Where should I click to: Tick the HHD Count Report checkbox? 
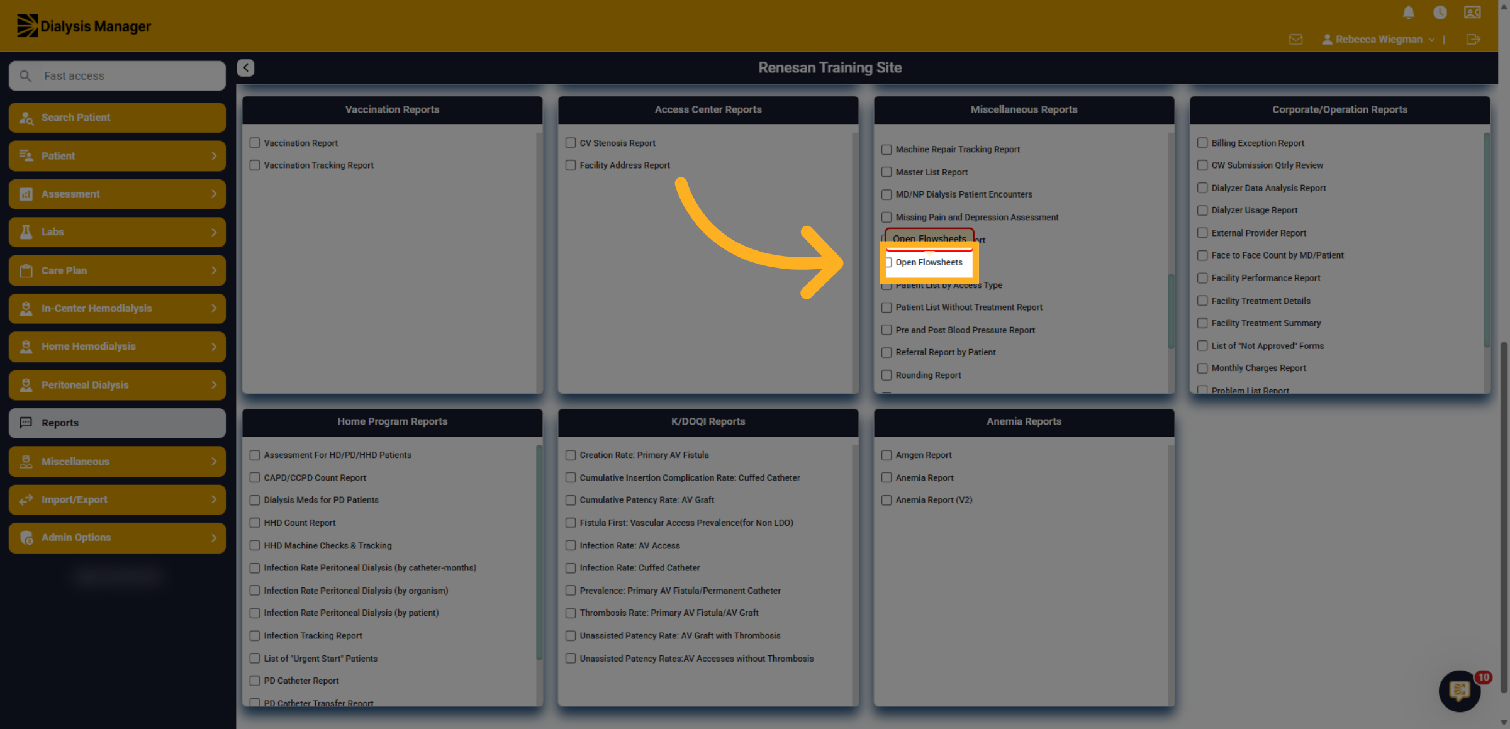point(255,523)
